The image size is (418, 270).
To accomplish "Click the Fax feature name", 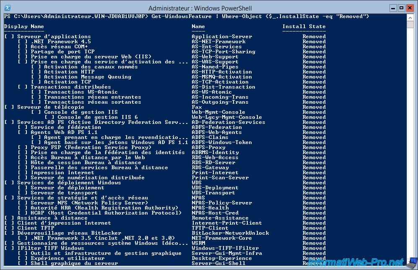I will coord(197,107).
